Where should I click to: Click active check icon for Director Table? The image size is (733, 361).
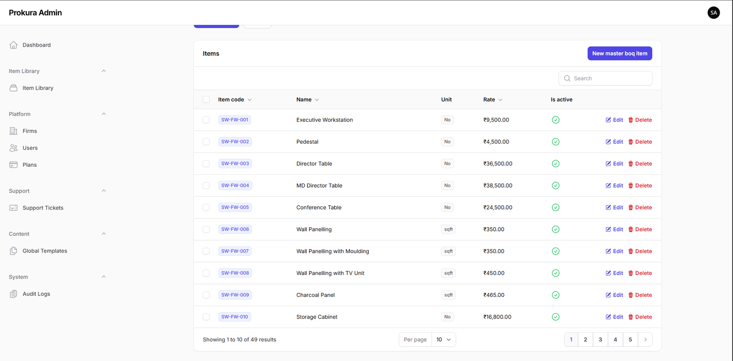pyautogui.click(x=556, y=164)
